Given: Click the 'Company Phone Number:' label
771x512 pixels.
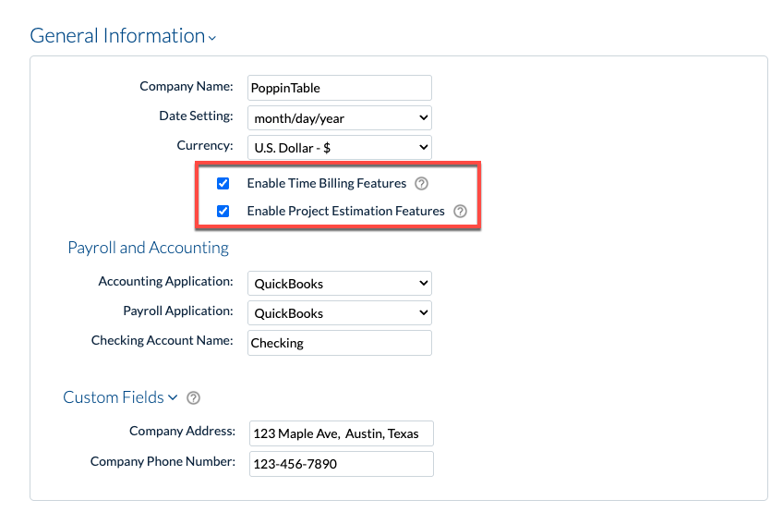Looking at the screenshot, I should (x=163, y=461).
